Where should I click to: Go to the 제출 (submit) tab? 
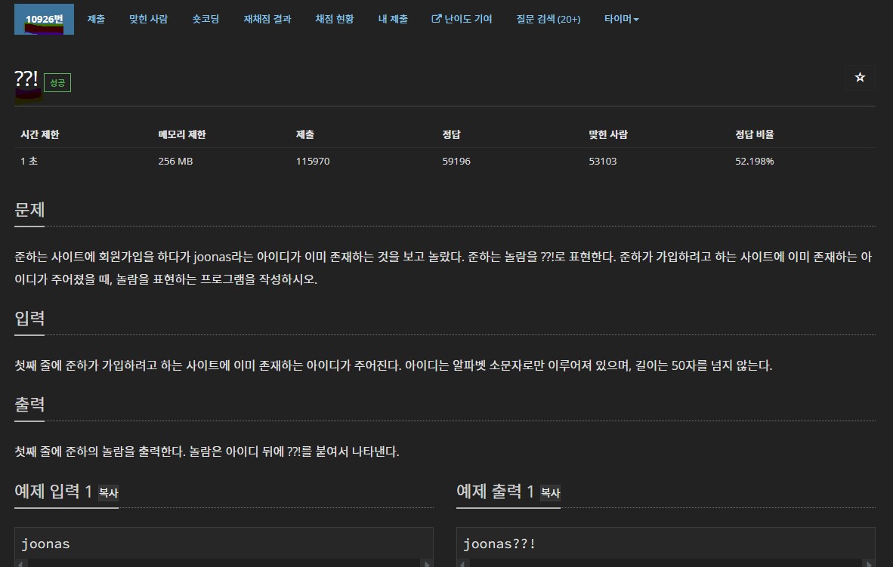[x=96, y=19]
